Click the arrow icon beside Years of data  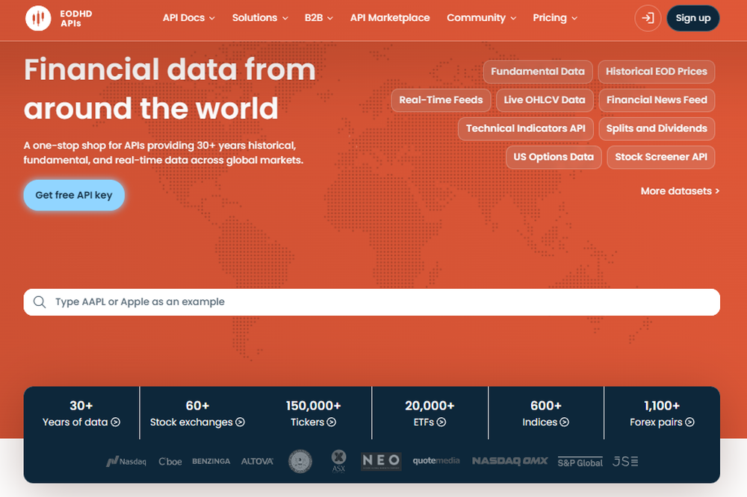114,422
